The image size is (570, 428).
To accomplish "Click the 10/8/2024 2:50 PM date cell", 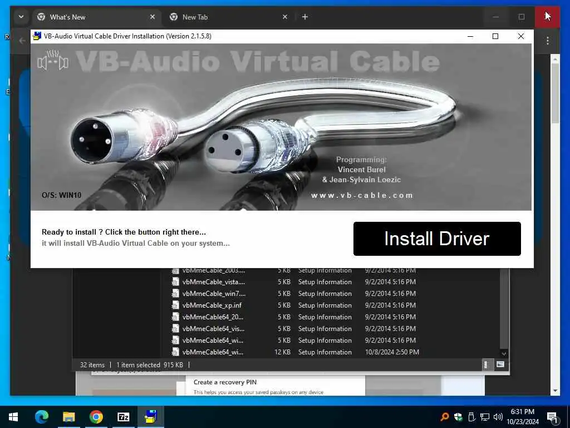I will pyautogui.click(x=392, y=352).
